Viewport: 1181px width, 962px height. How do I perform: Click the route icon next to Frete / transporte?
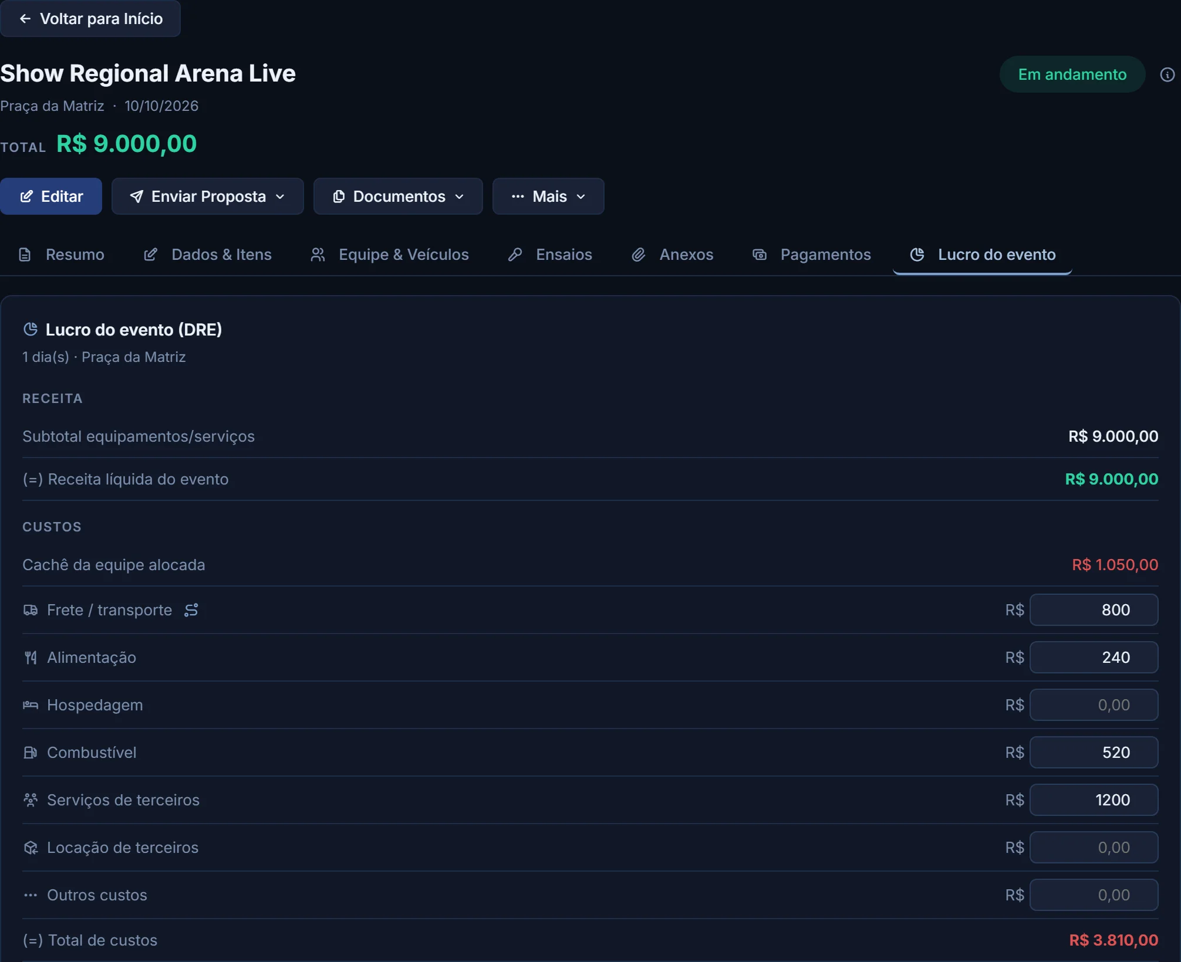tap(191, 610)
